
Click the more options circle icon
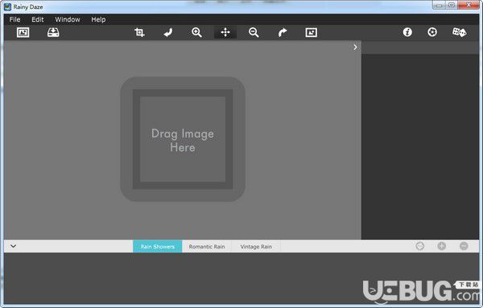(x=420, y=246)
